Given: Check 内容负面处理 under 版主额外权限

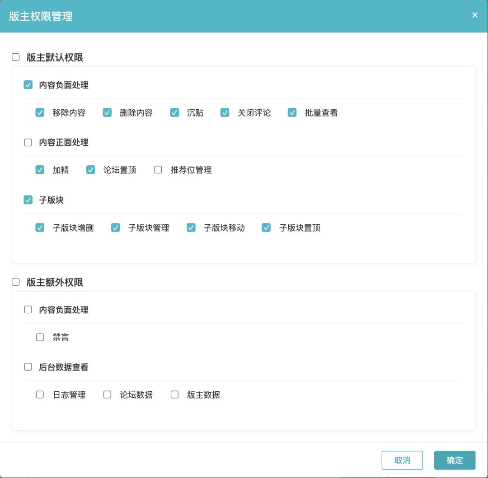Looking at the screenshot, I should (x=28, y=310).
